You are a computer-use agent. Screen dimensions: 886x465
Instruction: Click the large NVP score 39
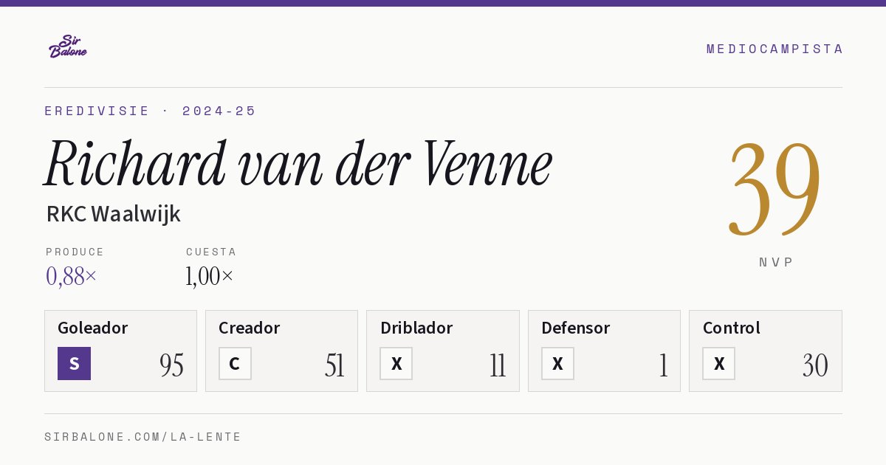(x=775, y=188)
